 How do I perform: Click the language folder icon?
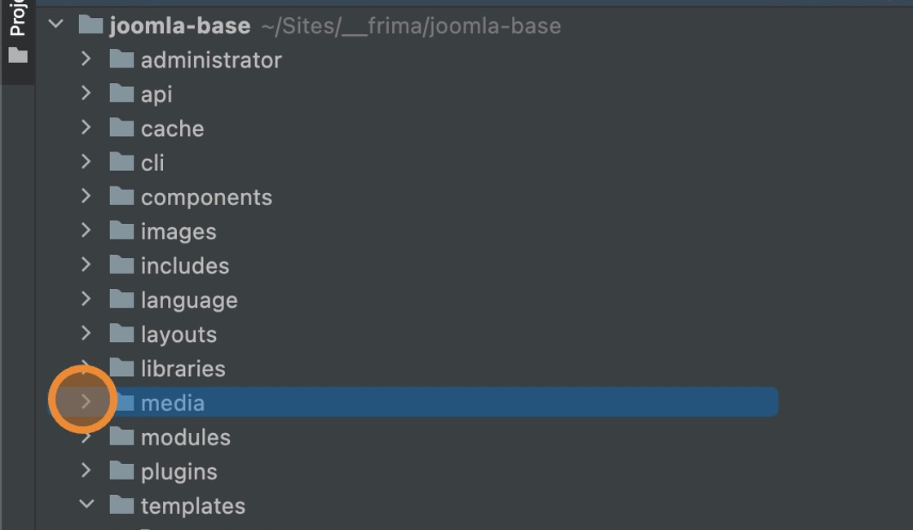click(x=121, y=300)
